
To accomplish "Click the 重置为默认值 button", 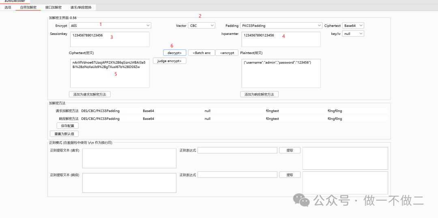I will [x=64, y=134].
